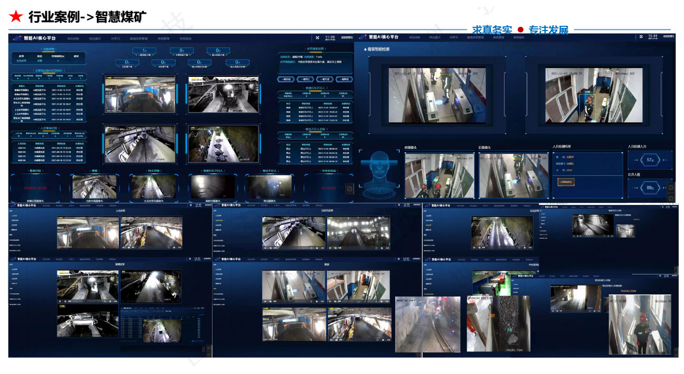The image size is (684, 374).
Task: Click the counter showing 1个 above video grid
Action: click(144, 50)
